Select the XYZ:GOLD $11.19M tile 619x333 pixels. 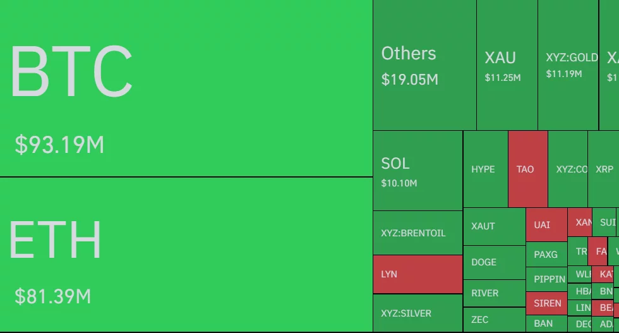pyautogui.click(x=568, y=65)
